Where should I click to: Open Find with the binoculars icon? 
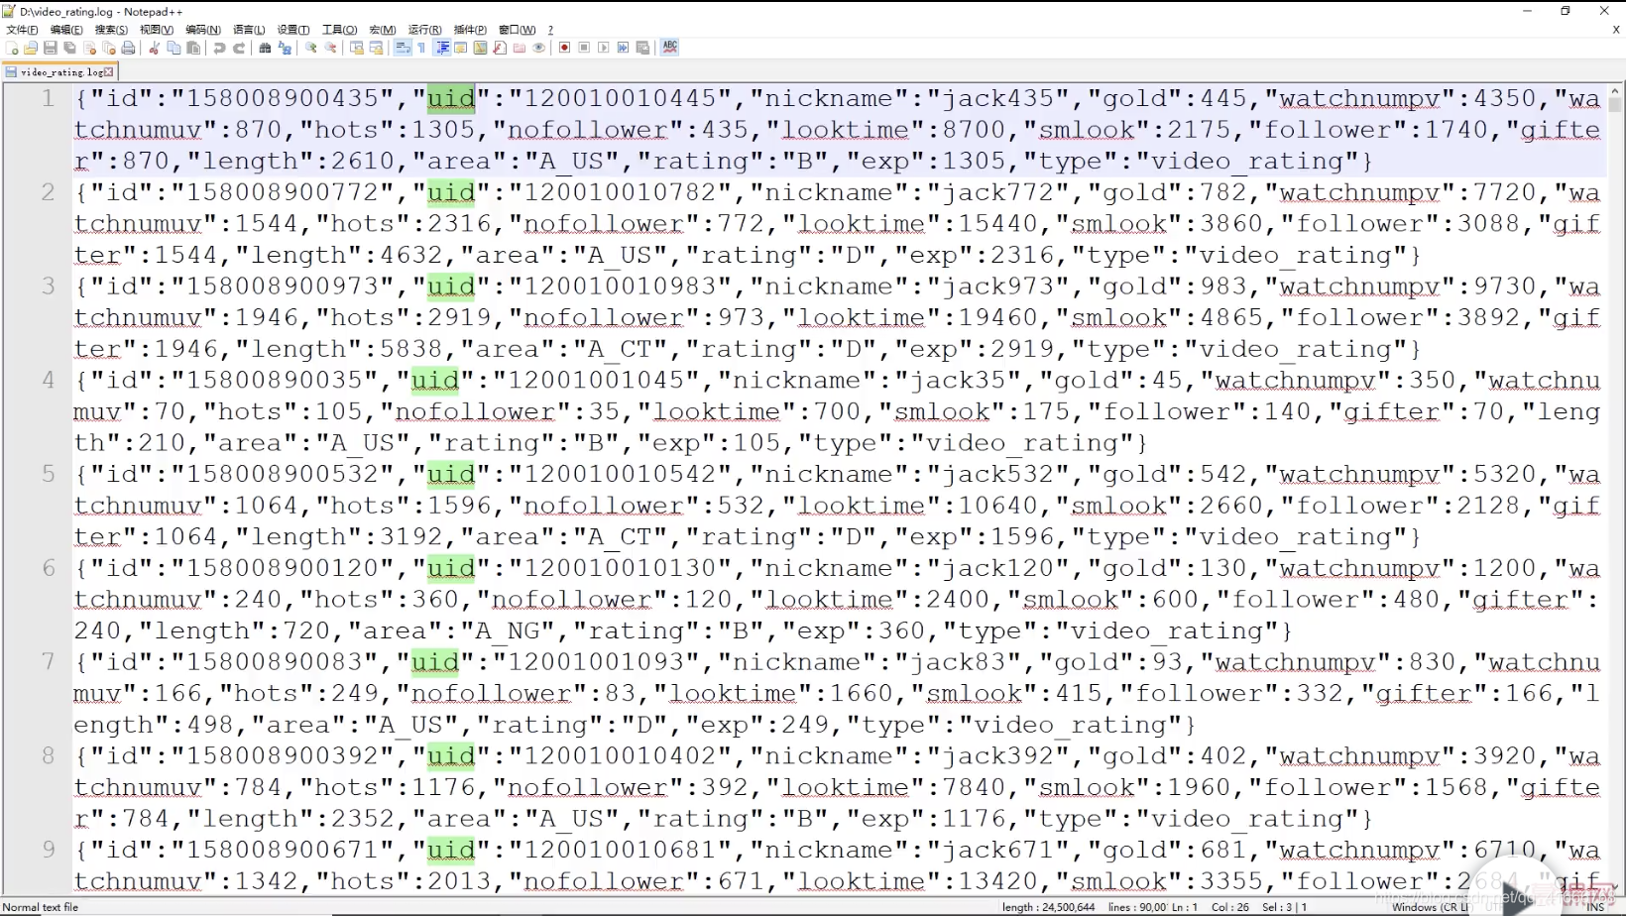pos(265,48)
